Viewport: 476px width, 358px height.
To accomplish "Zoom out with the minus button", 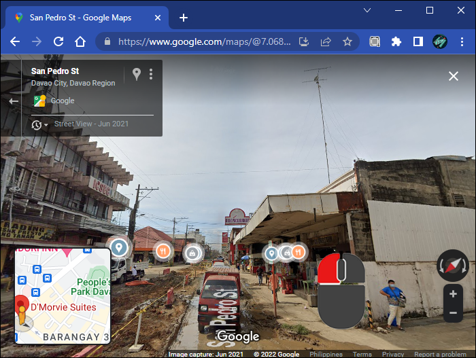I will click(453, 312).
